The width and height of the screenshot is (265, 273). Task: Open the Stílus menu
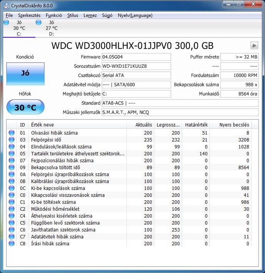(x=72, y=15)
